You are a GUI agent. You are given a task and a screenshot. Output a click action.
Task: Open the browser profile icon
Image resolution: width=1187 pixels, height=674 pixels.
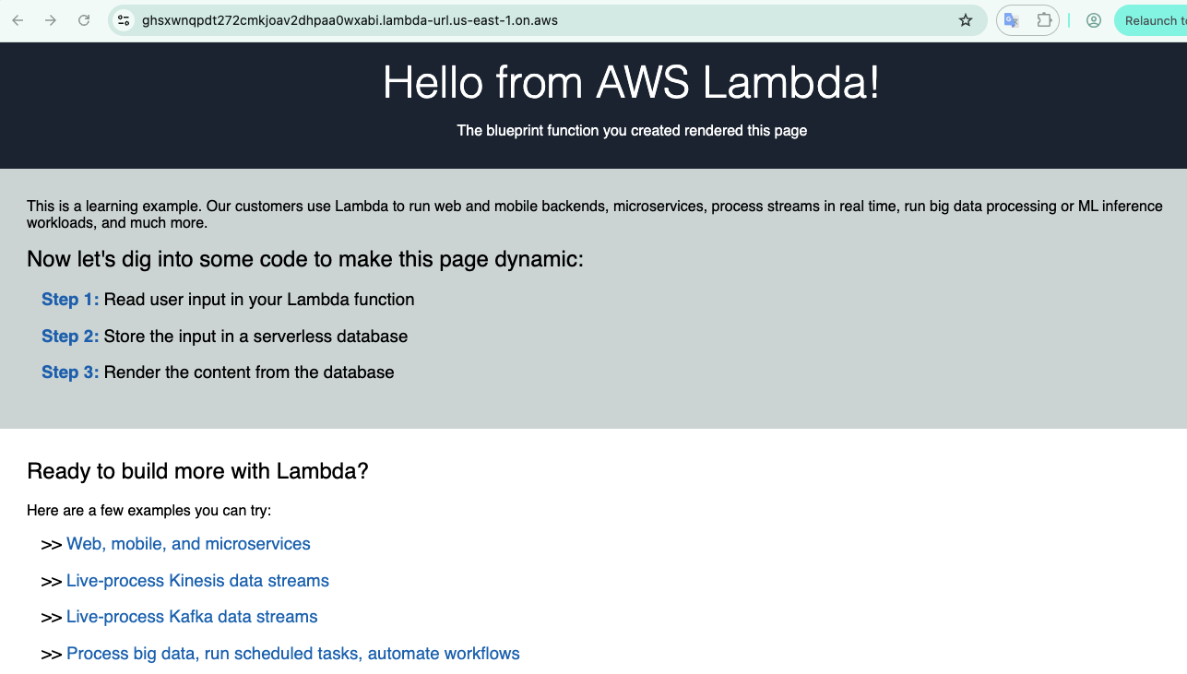click(1094, 20)
